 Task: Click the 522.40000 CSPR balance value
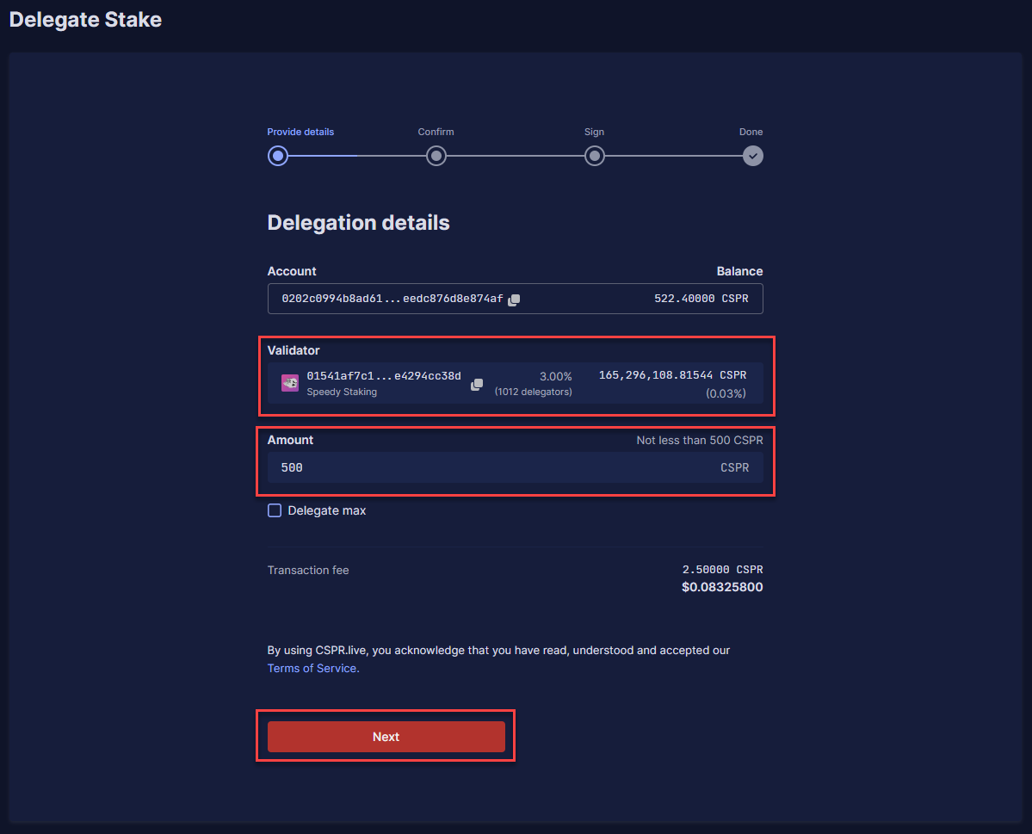tap(701, 299)
